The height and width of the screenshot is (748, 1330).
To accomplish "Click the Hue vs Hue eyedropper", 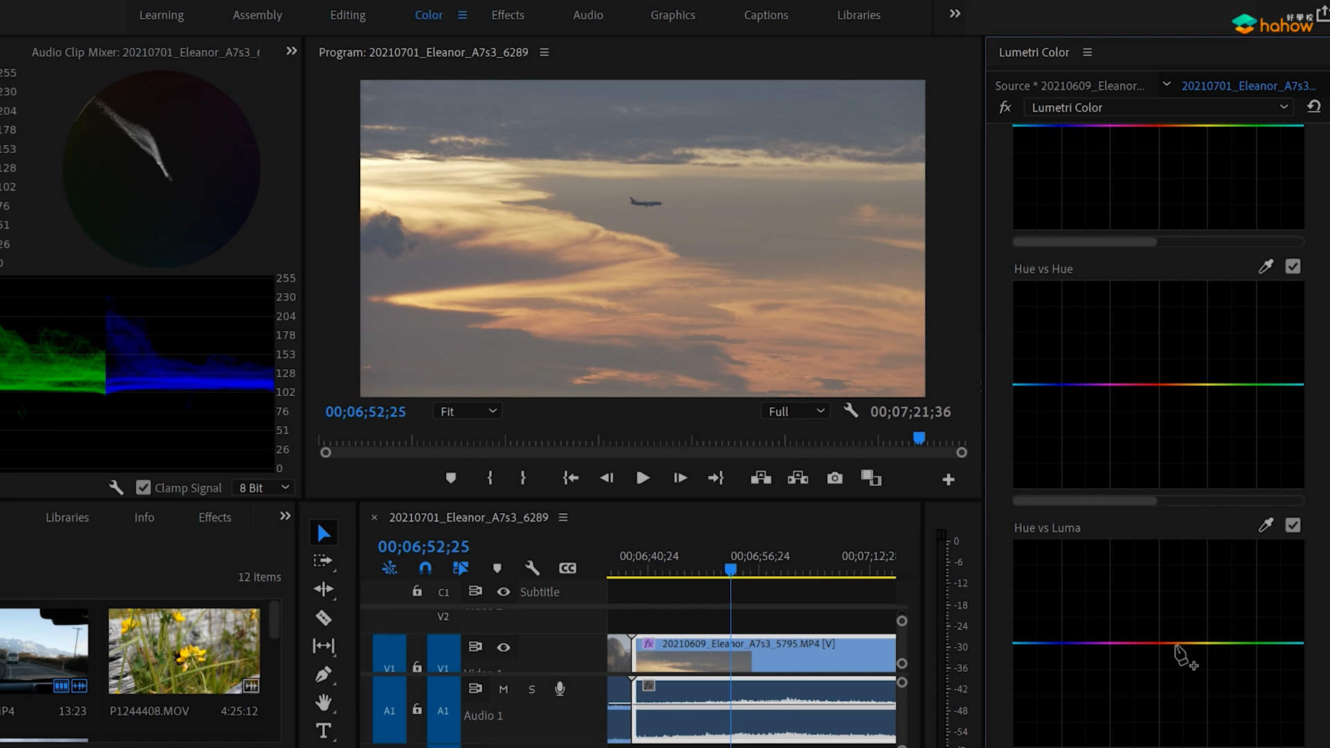I will (x=1266, y=267).
